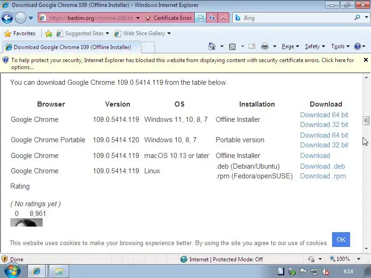Open Windows Explorer from the taskbar
Image resolution: width=371 pixels, height=278 pixels.
59,271
